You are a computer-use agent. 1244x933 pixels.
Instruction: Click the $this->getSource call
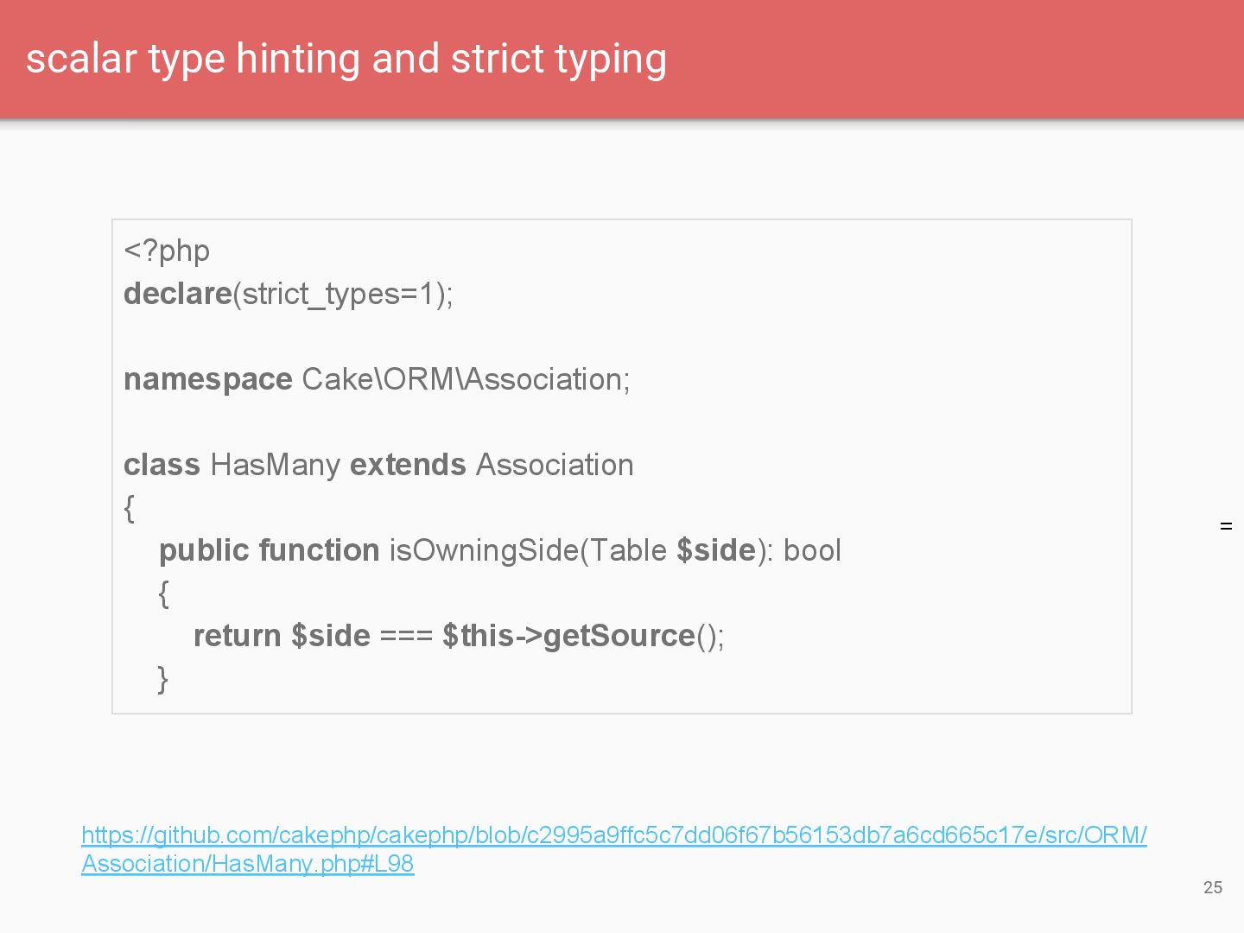click(570, 636)
